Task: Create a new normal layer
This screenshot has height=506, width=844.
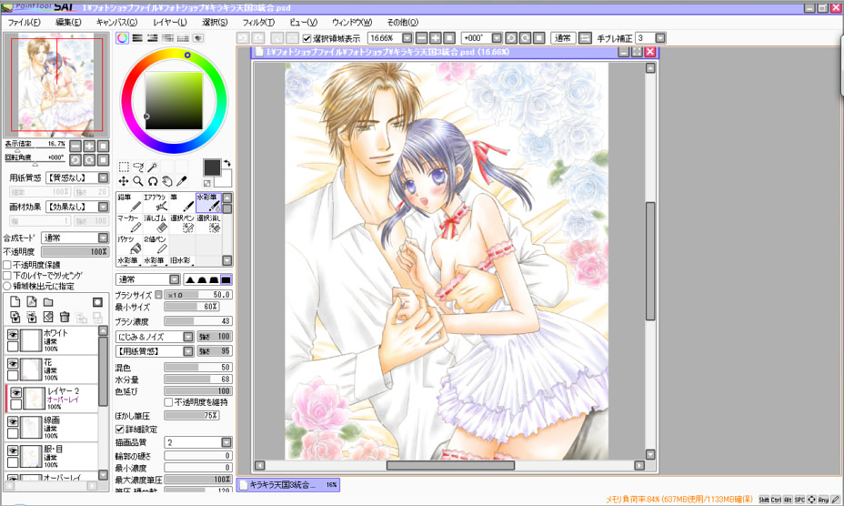Action: tap(15, 302)
